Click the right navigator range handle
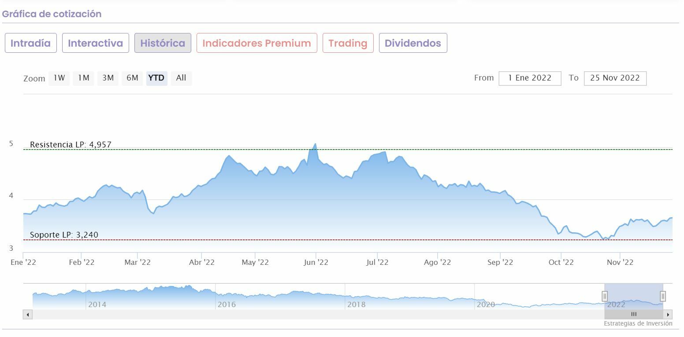The width and height of the screenshot is (684, 337). coord(662,296)
